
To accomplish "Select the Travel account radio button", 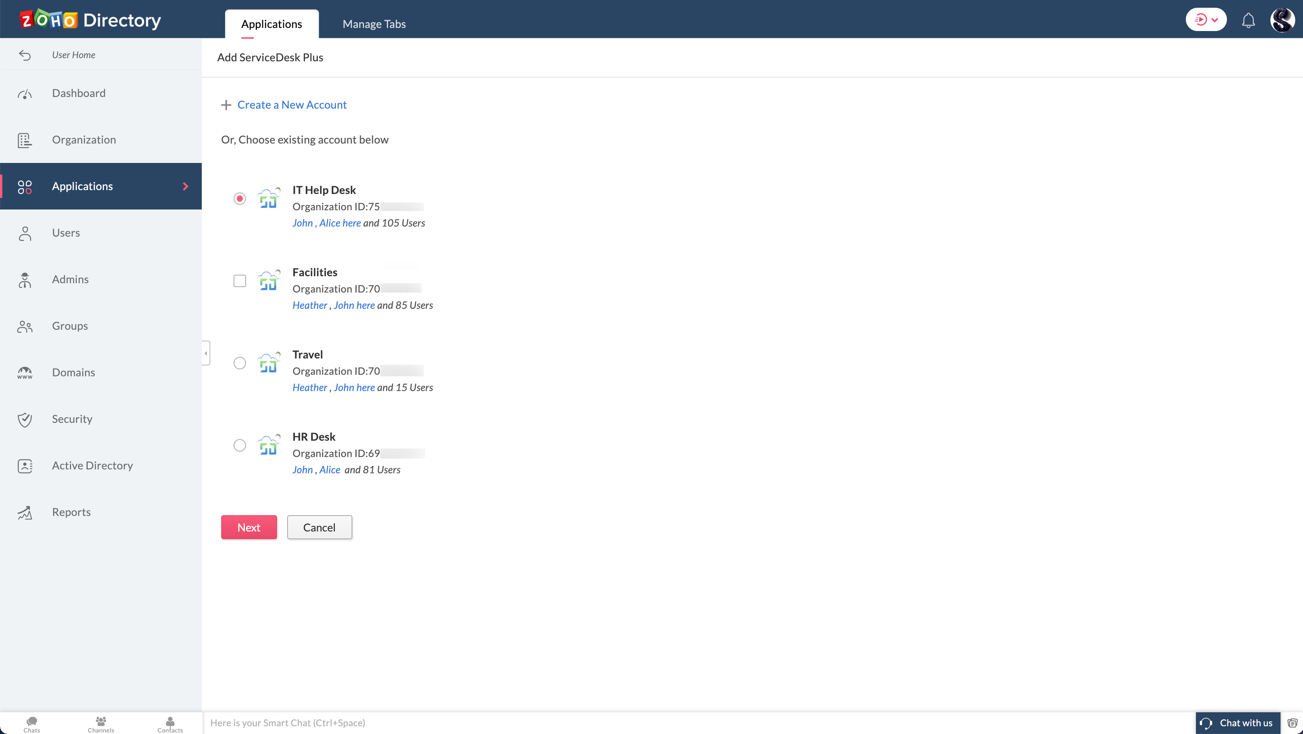I will 240,363.
